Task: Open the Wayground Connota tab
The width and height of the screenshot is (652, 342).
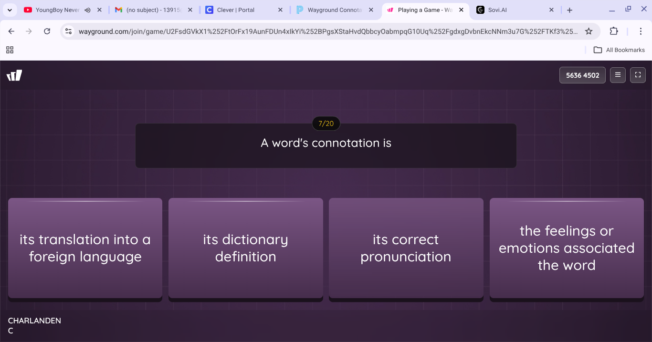Action: click(x=334, y=10)
